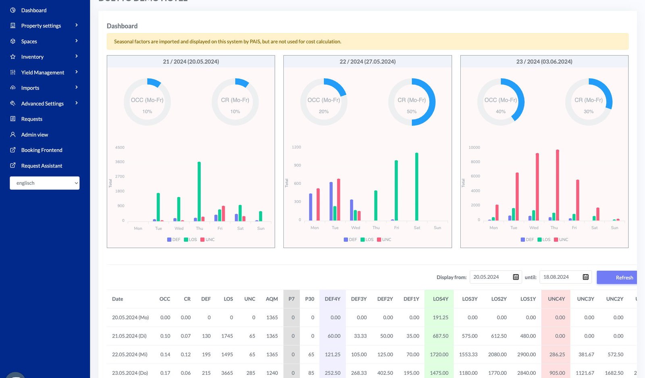Toggle LOS legend in week 21 chart
This screenshot has width=645, height=378.
point(190,240)
